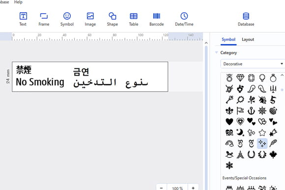Image resolution: width=285 pixels, height=190 pixels.
Task: Choose the diamond gem symbol
Action: coord(240,78)
